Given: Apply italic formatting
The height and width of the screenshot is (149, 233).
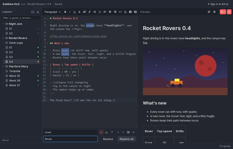Looking at the screenshot, I should click(x=70, y=12).
